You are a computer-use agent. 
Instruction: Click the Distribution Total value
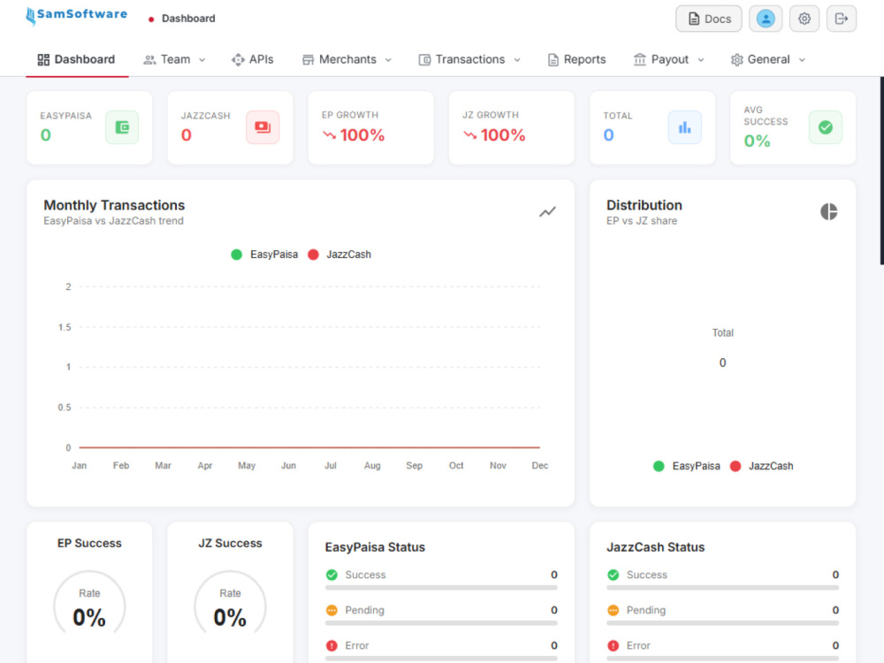[x=723, y=363]
